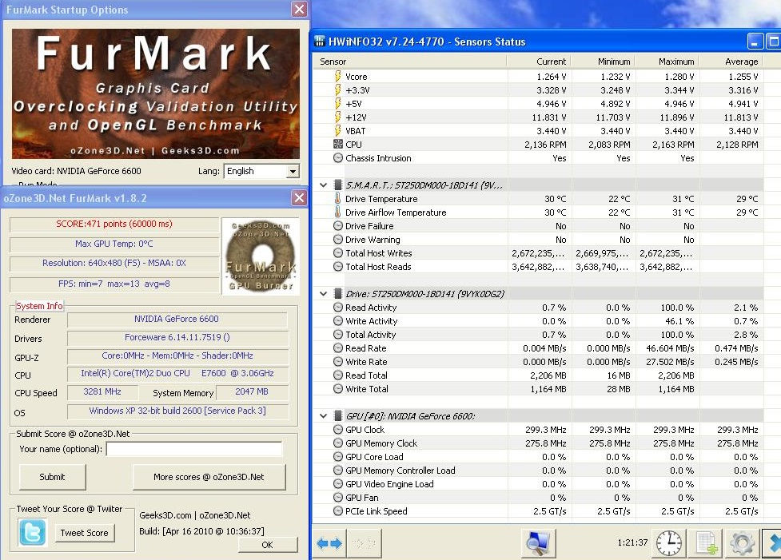Image resolution: width=781 pixels, height=560 pixels.
Task: Click chip icon of Drive ST250DM000 group header
Action: (337, 294)
